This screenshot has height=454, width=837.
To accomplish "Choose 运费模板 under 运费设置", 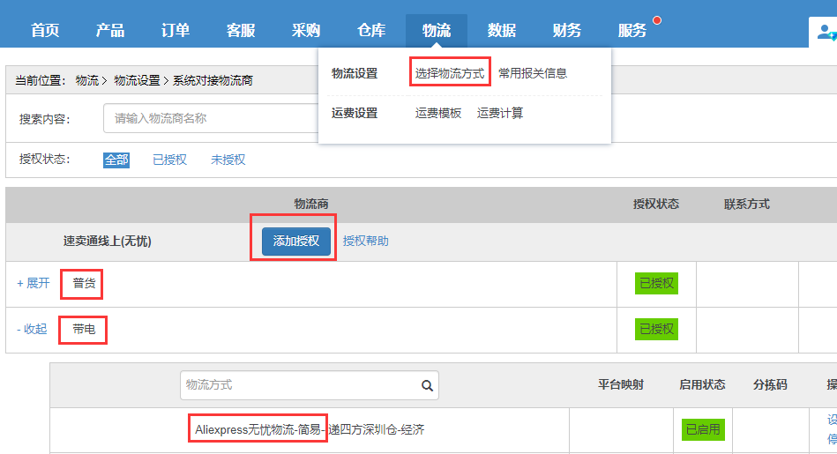I will (438, 113).
